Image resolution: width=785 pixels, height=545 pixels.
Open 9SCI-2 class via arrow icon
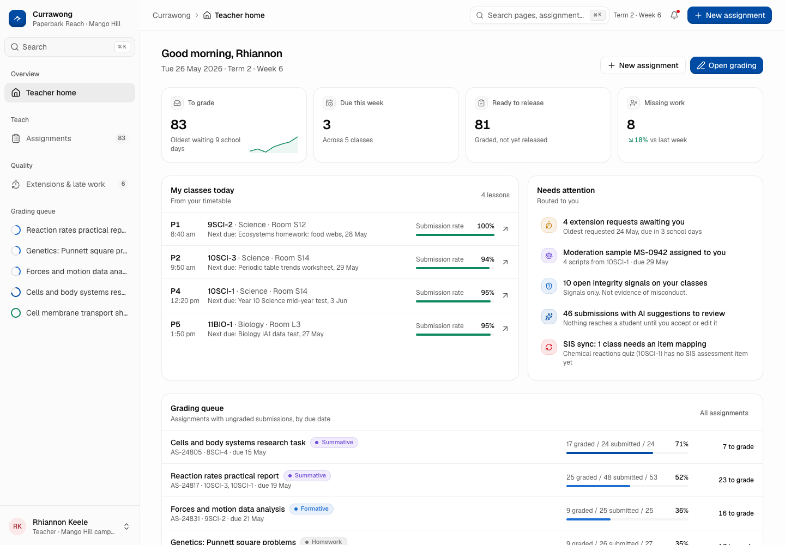[505, 229]
